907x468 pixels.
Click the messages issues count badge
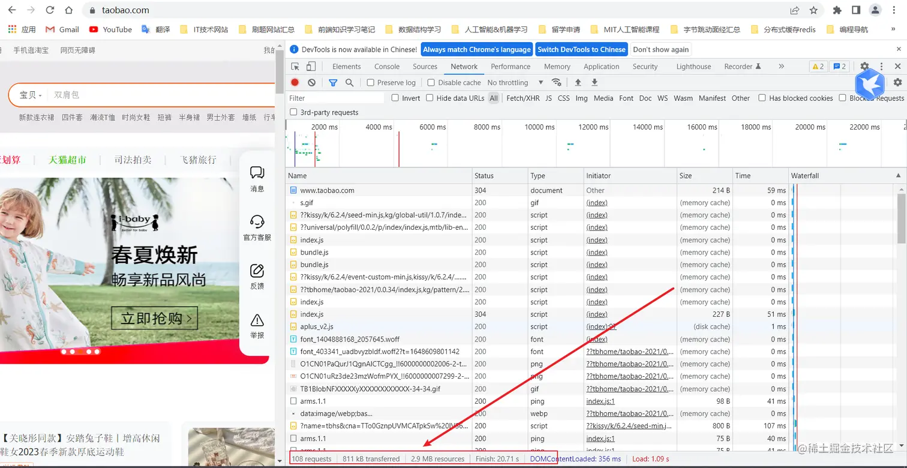pyautogui.click(x=840, y=67)
